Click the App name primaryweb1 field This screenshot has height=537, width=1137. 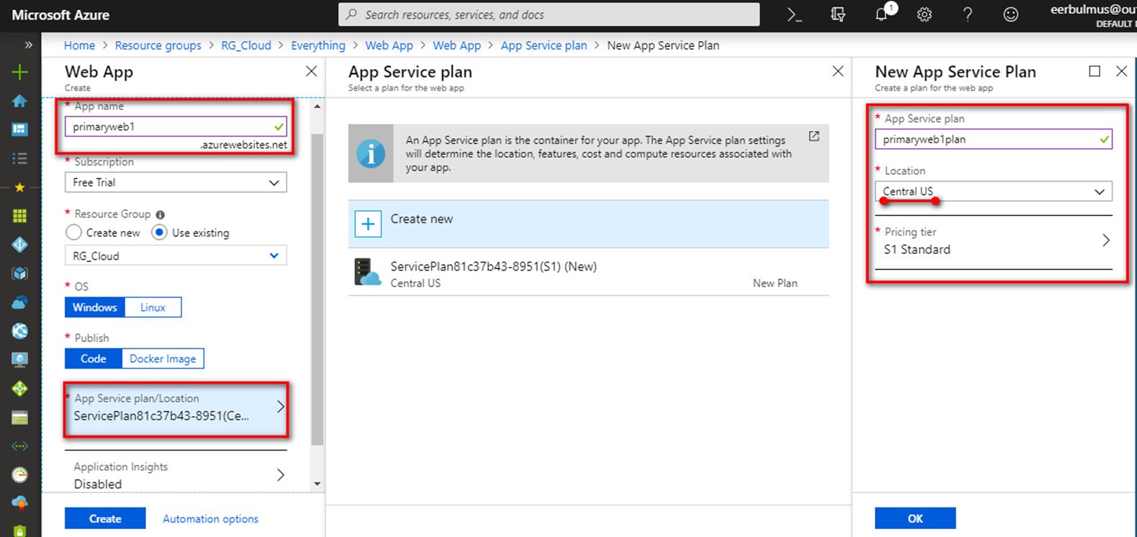pyautogui.click(x=176, y=127)
